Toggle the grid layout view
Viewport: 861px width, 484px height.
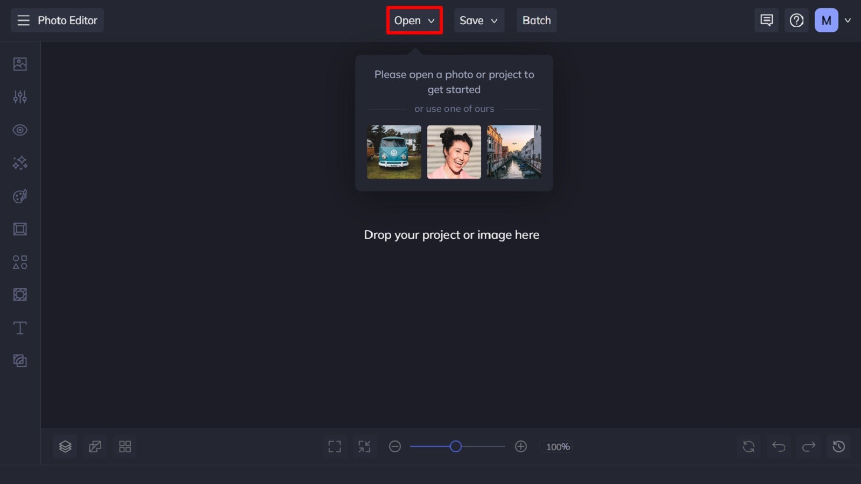pyautogui.click(x=125, y=446)
